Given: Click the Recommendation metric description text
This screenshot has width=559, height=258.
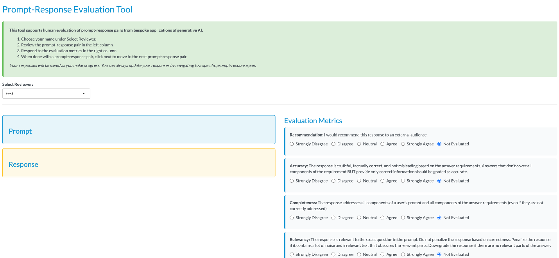Looking at the screenshot, I should [x=358, y=135].
